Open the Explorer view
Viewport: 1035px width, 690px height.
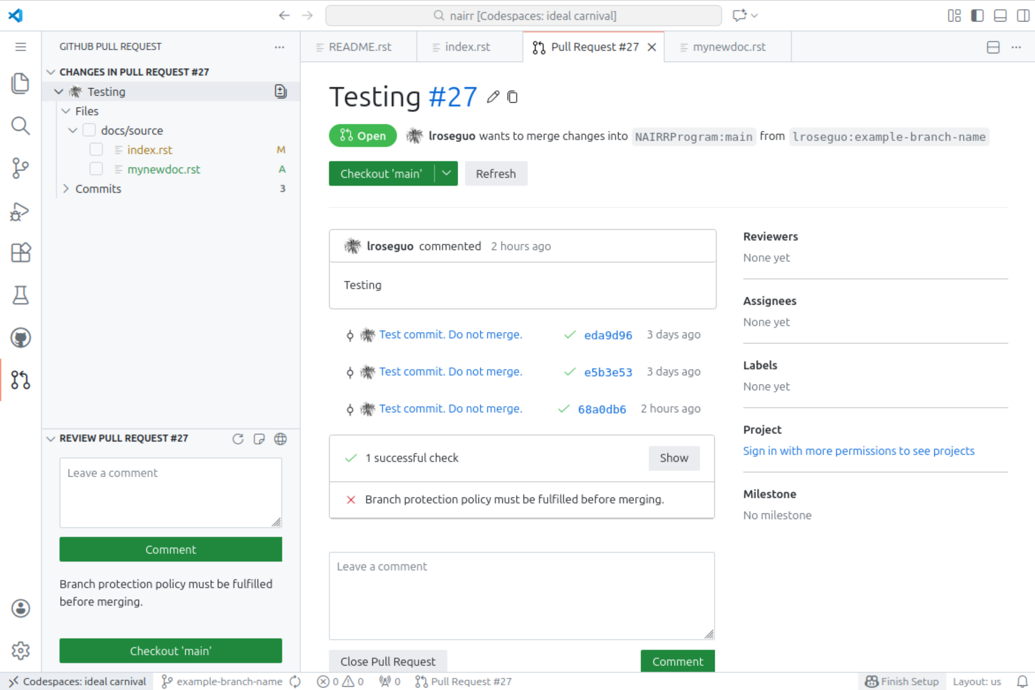pos(20,83)
